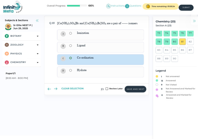Jump to question 74
The image size is (198, 139).
167,33
